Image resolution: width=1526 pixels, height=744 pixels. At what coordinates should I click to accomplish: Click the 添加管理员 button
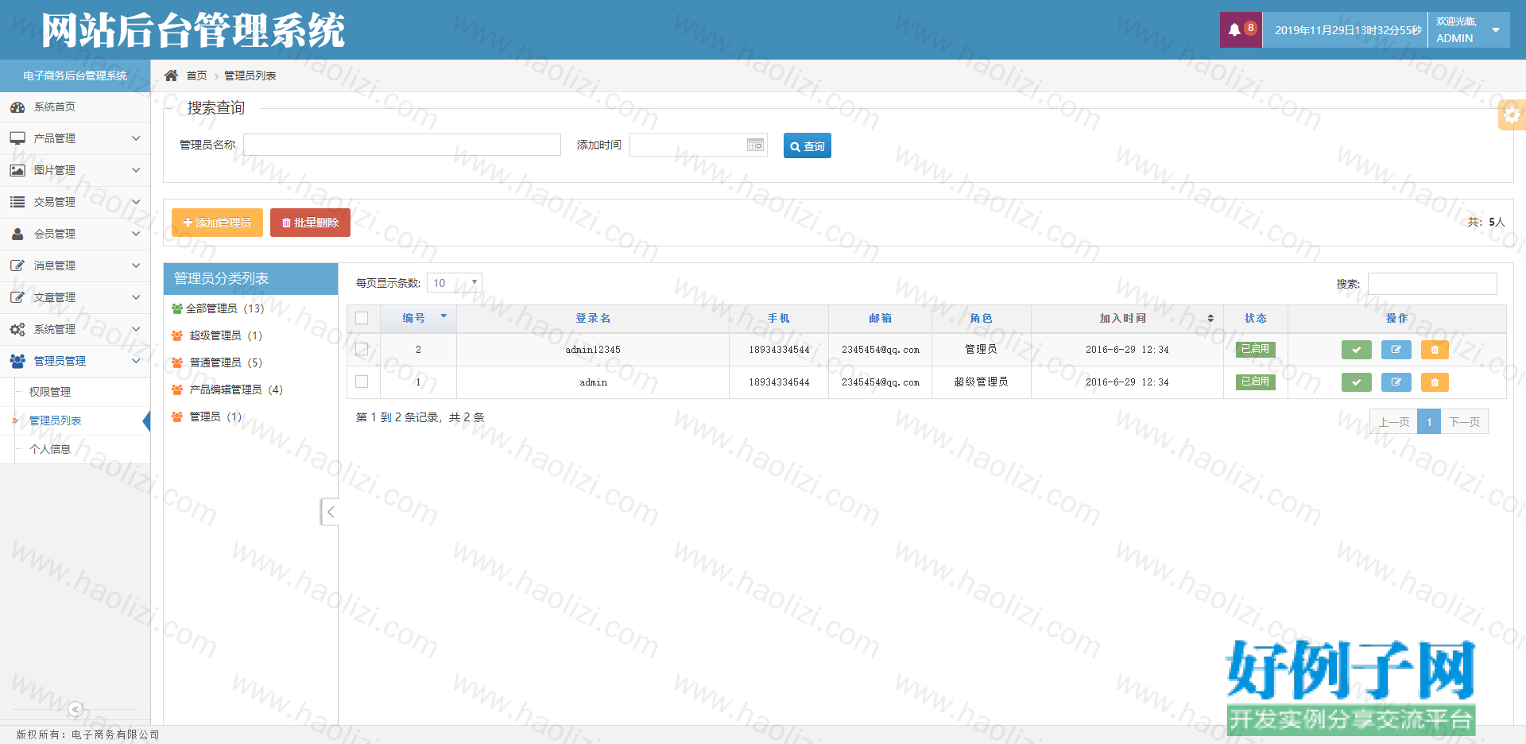[x=217, y=223]
